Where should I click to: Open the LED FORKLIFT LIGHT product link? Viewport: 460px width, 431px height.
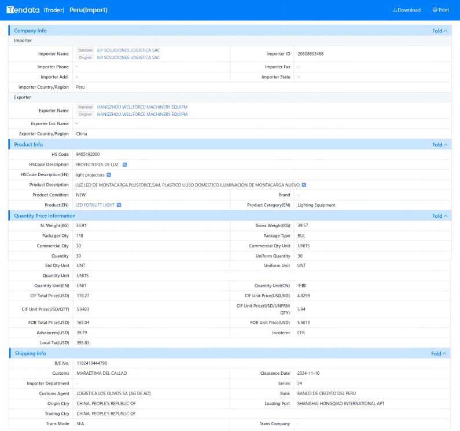click(95, 205)
